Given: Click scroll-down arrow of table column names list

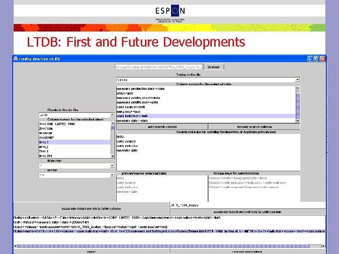Looking at the screenshot, I should click(x=298, y=121).
